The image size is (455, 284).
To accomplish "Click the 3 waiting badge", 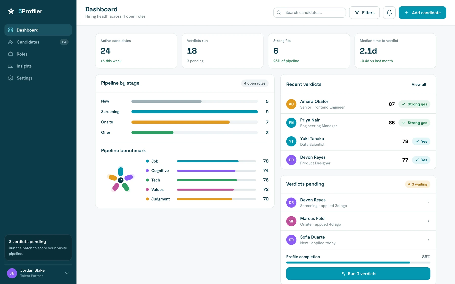I will click(418, 184).
